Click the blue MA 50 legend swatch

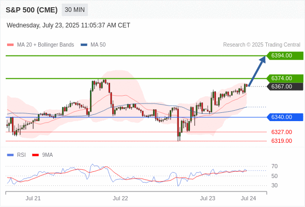[x=84, y=45]
